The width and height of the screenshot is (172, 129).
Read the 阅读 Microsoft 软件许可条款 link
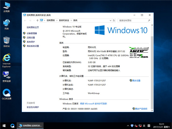click(94, 104)
